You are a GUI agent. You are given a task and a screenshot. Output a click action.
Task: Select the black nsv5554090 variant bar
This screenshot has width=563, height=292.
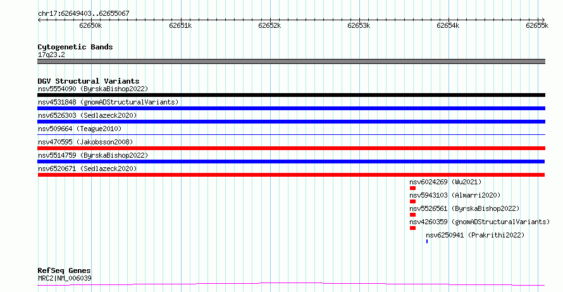291,95
